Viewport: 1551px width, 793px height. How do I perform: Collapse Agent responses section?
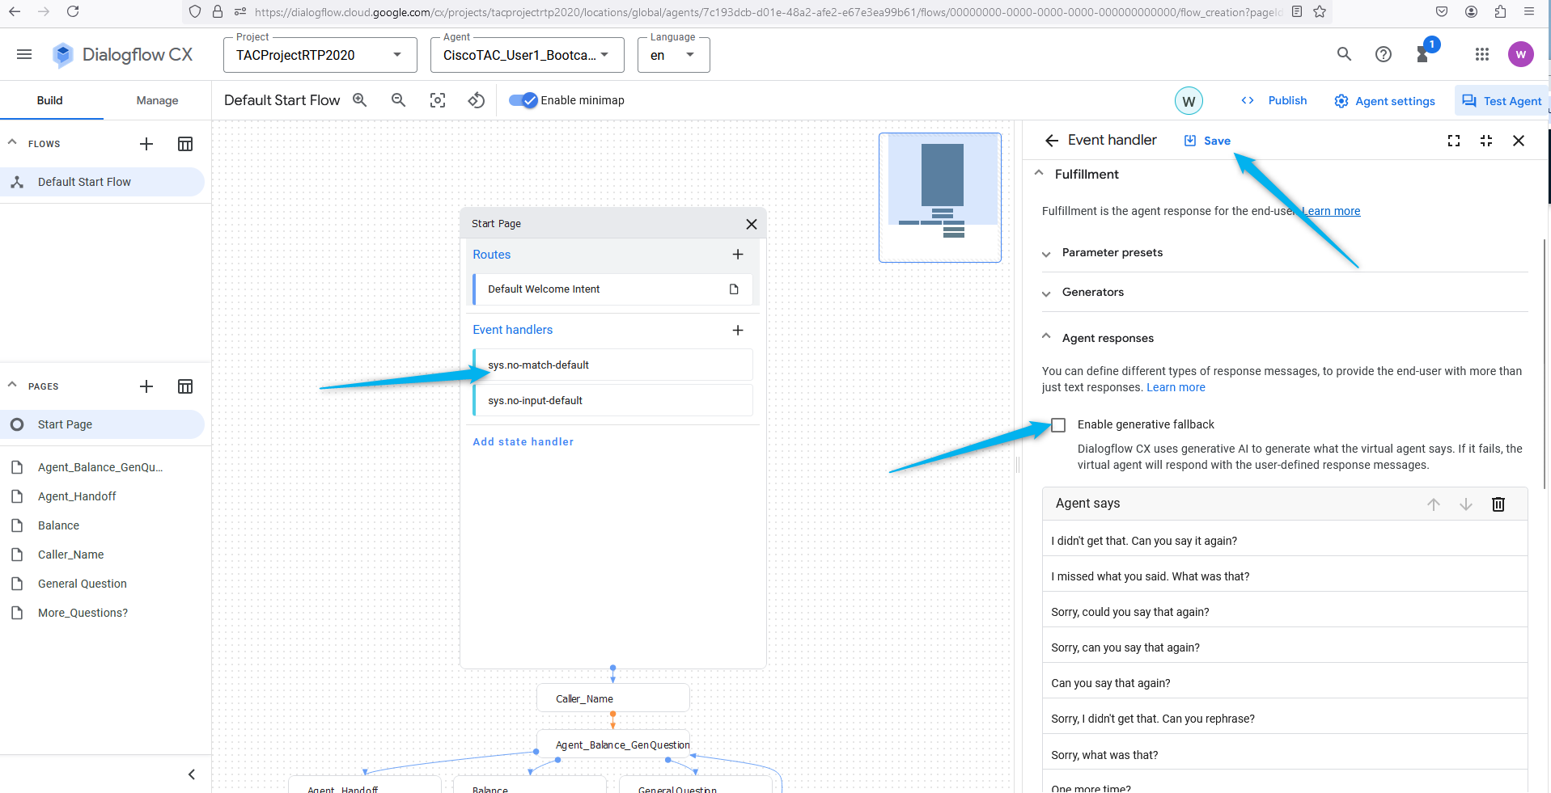1046,337
